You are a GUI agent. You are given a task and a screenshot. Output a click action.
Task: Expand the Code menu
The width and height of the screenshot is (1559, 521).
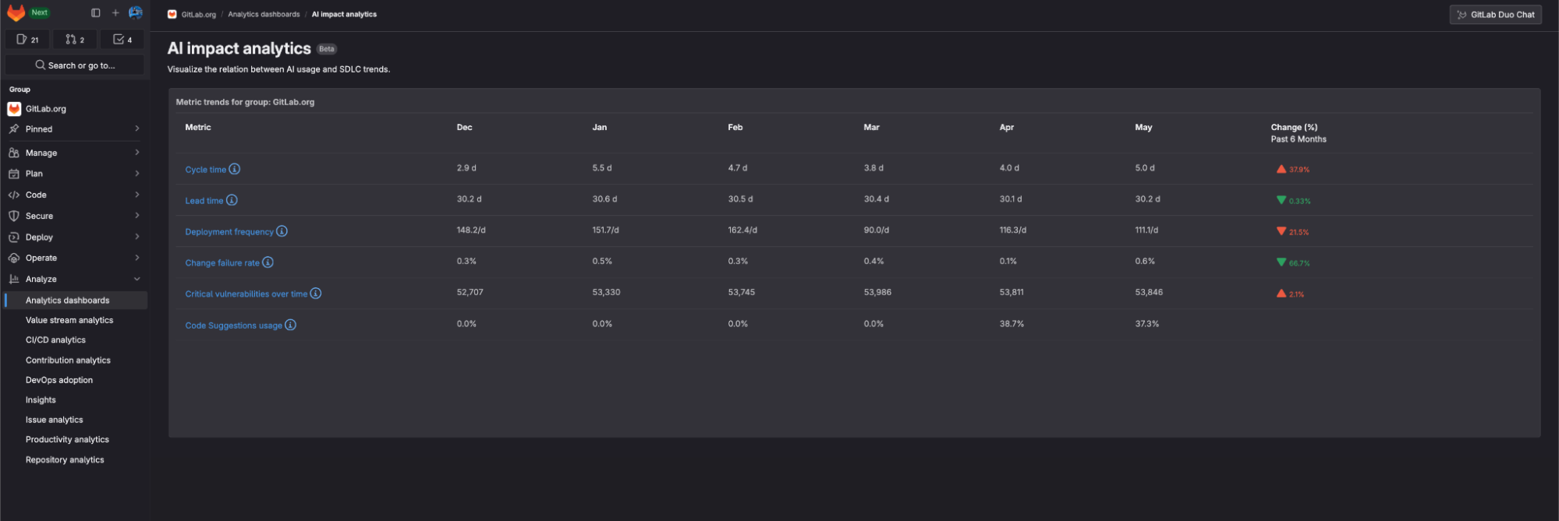point(75,195)
